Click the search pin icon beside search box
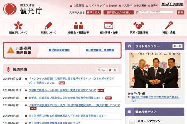The width and height of the screenshot is (187, 124). tap(137, 12)
